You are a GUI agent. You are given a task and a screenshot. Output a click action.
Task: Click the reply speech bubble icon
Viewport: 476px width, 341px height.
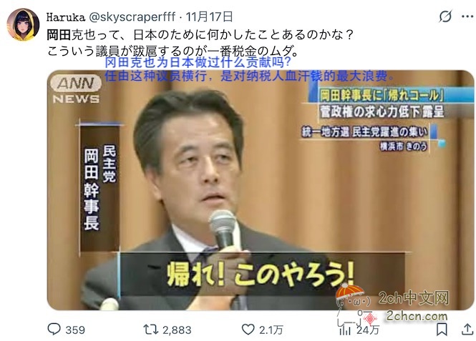54,329
